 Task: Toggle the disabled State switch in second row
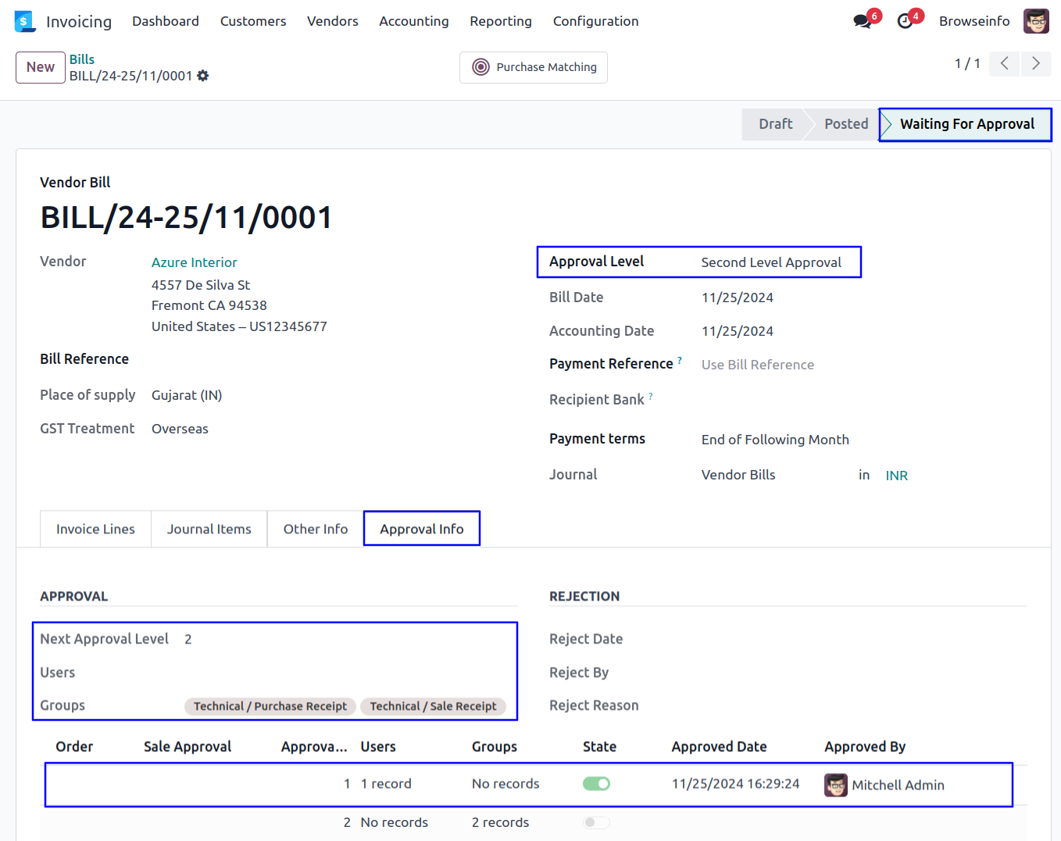pyautogui.click(x=596, y=822)
